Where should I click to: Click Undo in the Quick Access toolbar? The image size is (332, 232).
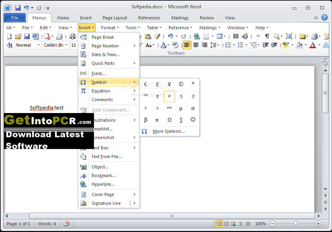pos(26,8)
